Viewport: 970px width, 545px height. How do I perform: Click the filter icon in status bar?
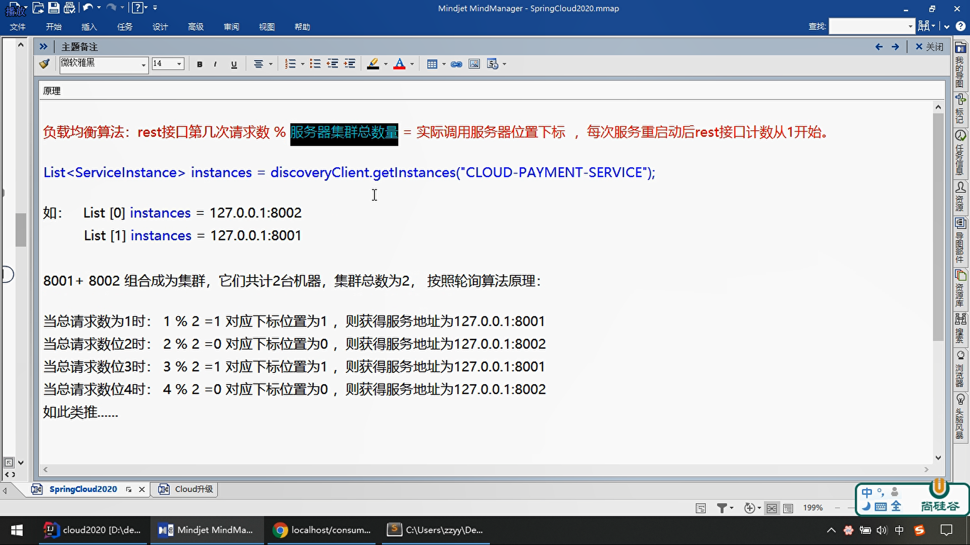(722, 508)
